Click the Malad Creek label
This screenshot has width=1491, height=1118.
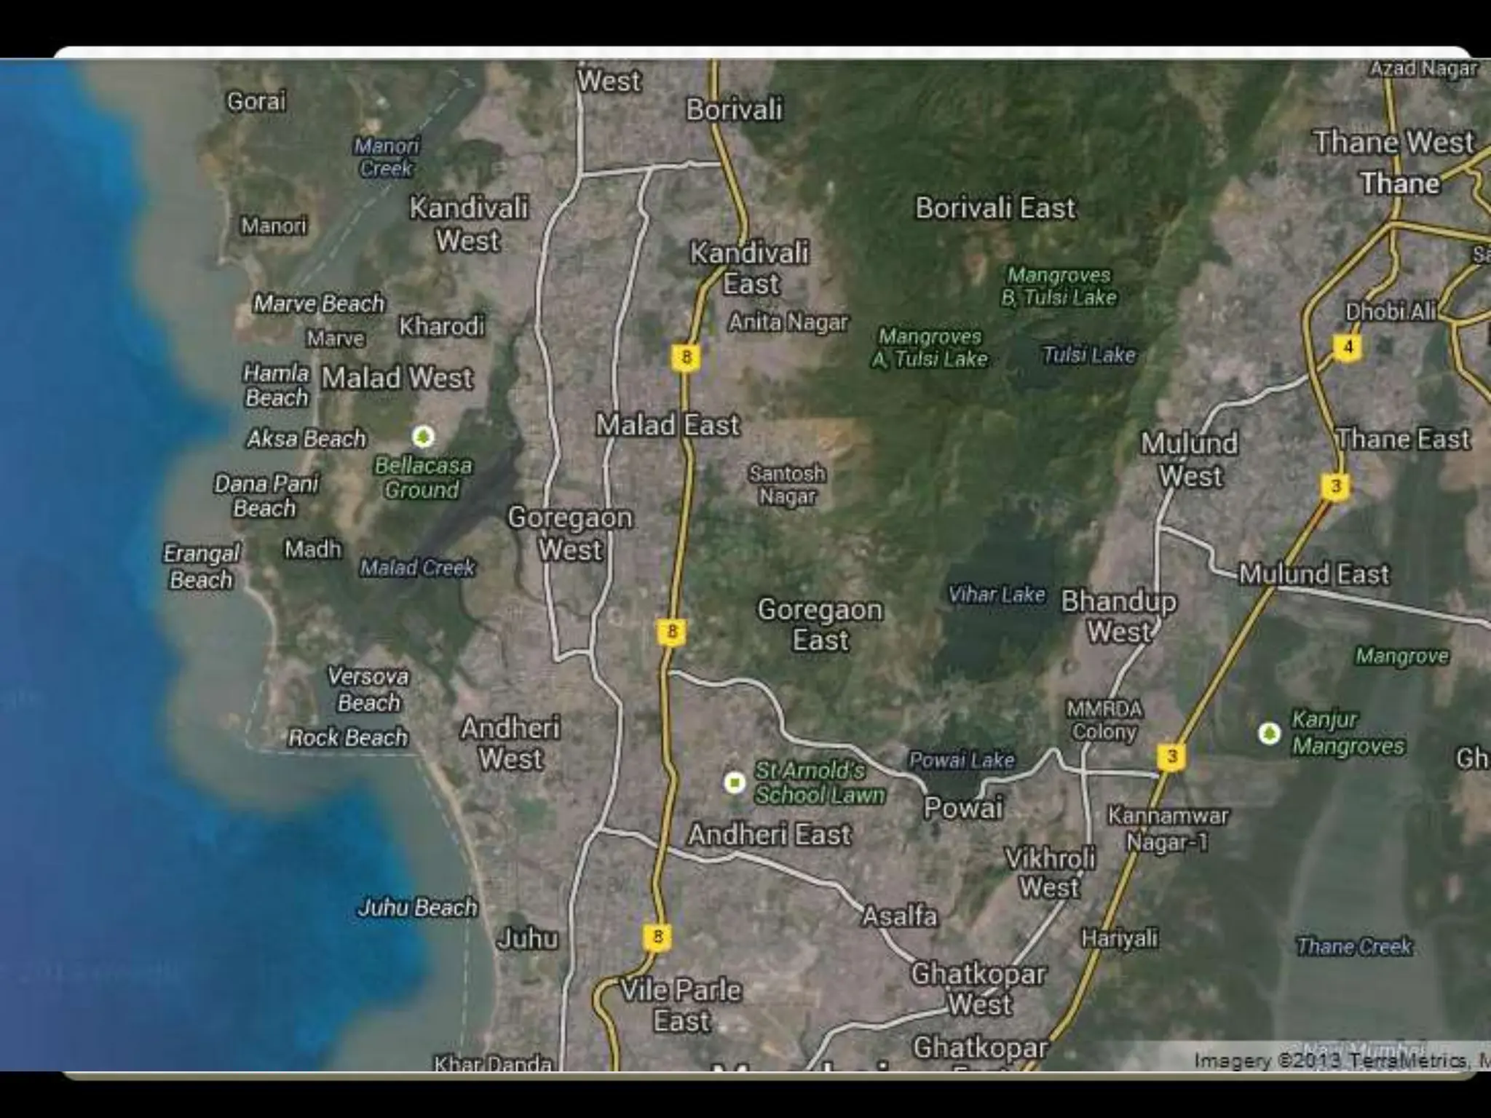417,568
